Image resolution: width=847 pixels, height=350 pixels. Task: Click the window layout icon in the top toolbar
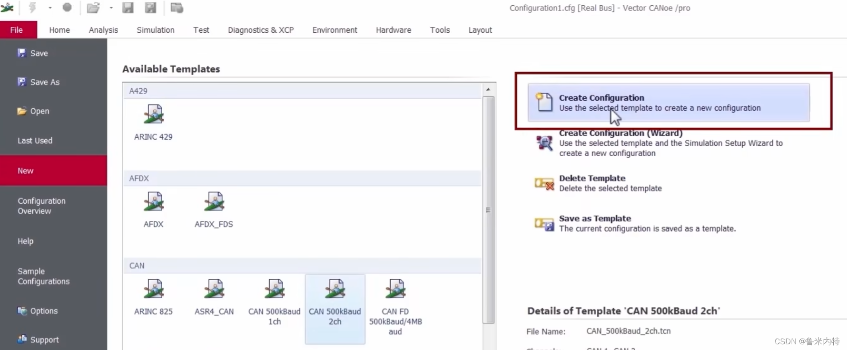tap(177, 8)
